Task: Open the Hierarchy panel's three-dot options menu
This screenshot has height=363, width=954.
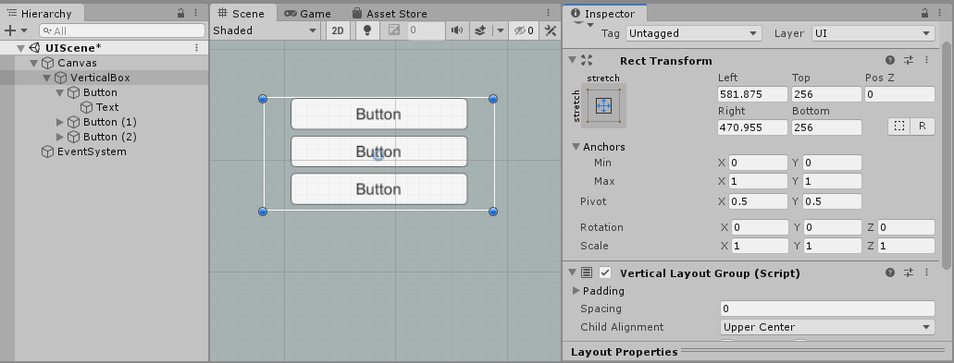Action: tap(196, 13)
